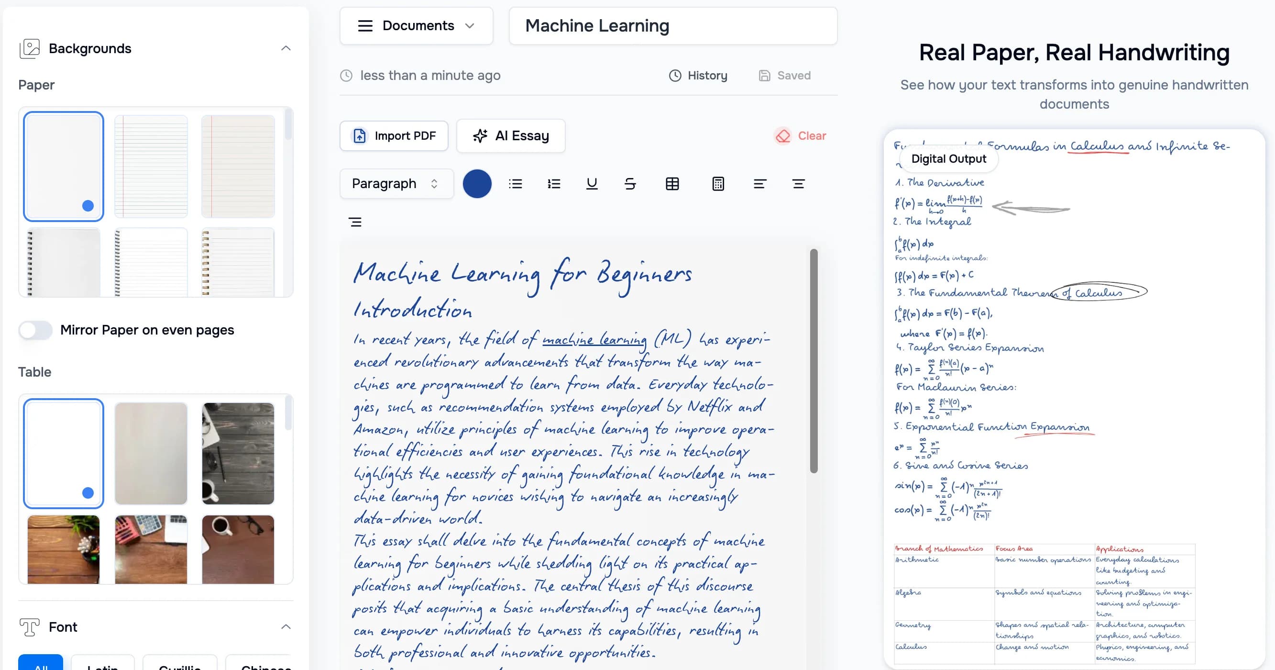Viewport: 1275px width, 670px height.
Task: Open the Paragraph style dropdown
Action: point(396,184)
